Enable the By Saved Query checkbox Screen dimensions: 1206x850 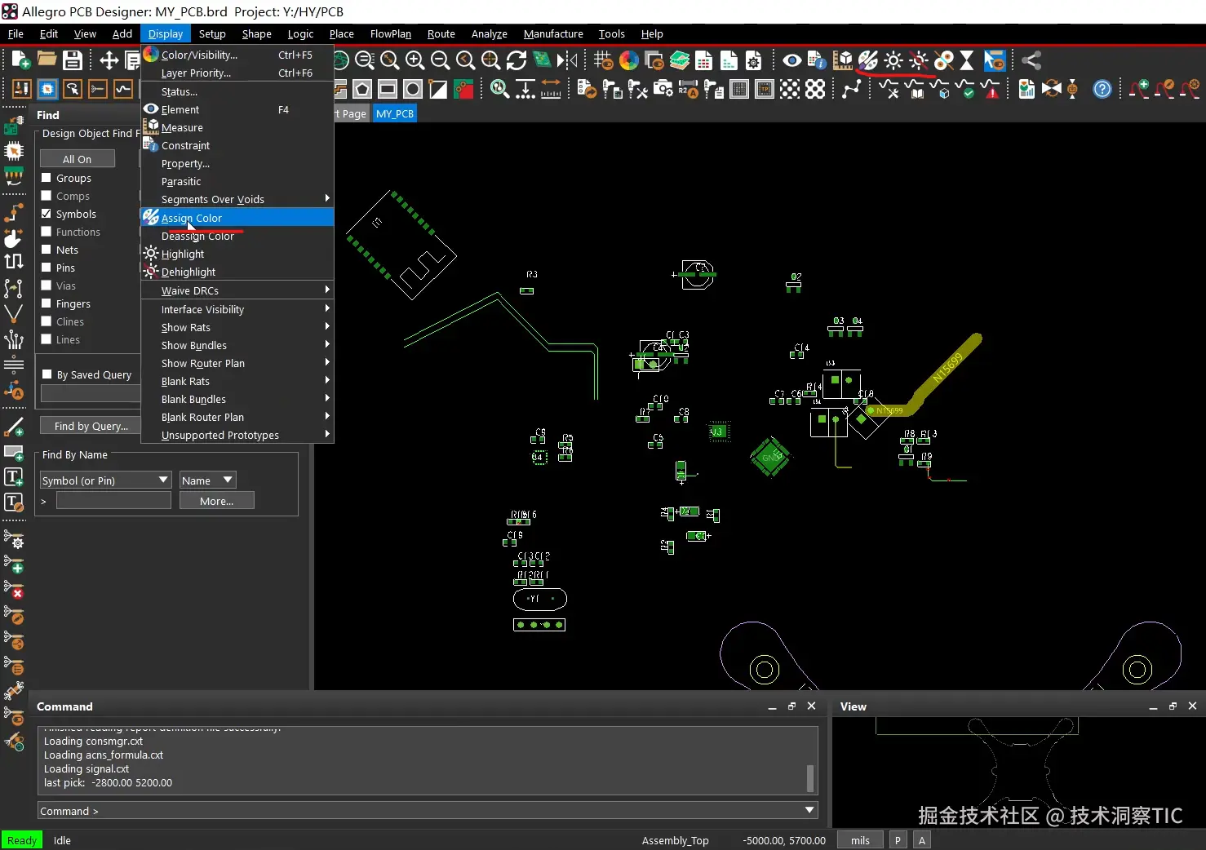click(47, 374)
